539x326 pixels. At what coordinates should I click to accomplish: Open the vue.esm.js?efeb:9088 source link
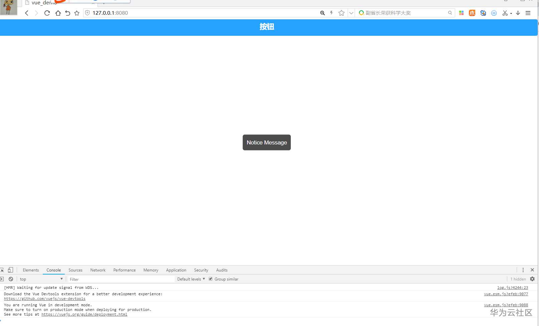tap(506, 305)
